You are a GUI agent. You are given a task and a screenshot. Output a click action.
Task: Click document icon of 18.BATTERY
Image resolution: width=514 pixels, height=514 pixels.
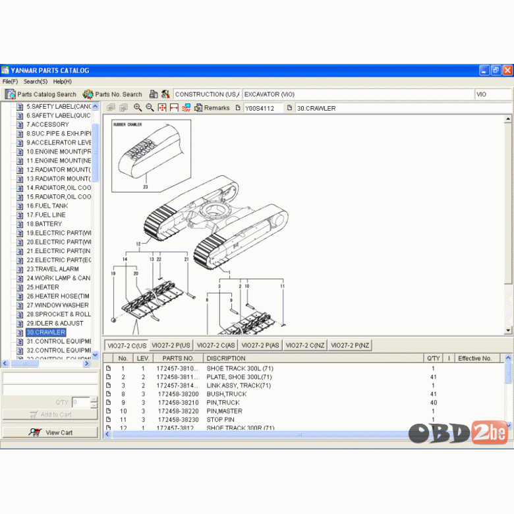pyautogui.click(x=20, y=224)
